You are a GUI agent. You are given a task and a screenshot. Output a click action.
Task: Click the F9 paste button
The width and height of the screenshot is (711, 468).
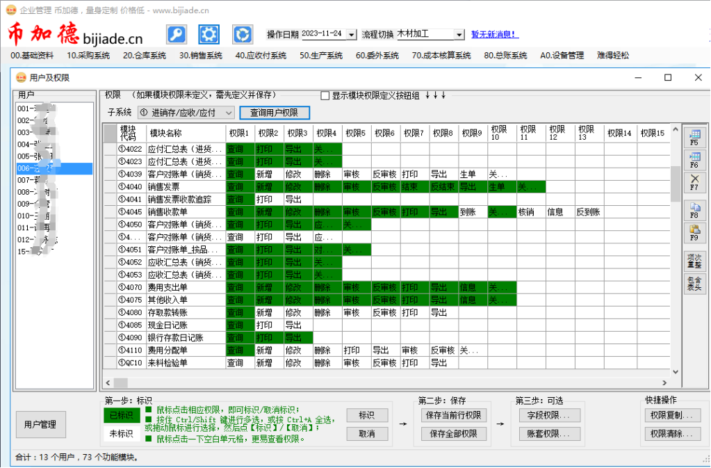(694, 233)
